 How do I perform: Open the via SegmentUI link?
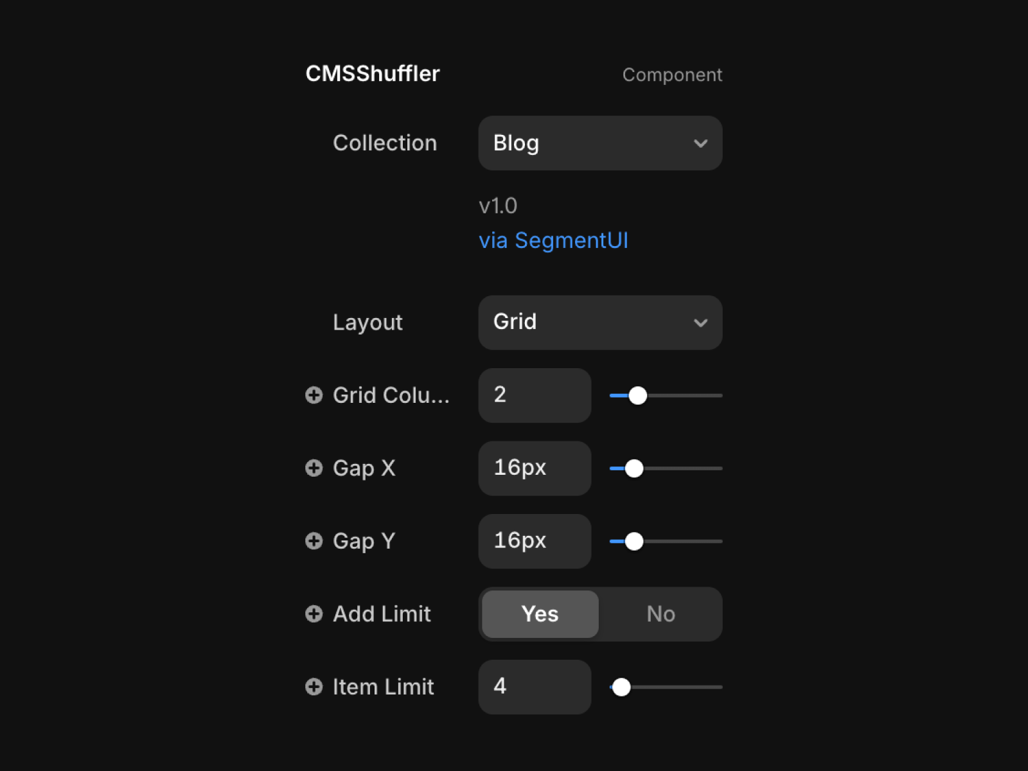point(553,240)
